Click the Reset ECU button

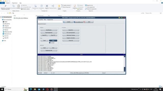[71, 30]
